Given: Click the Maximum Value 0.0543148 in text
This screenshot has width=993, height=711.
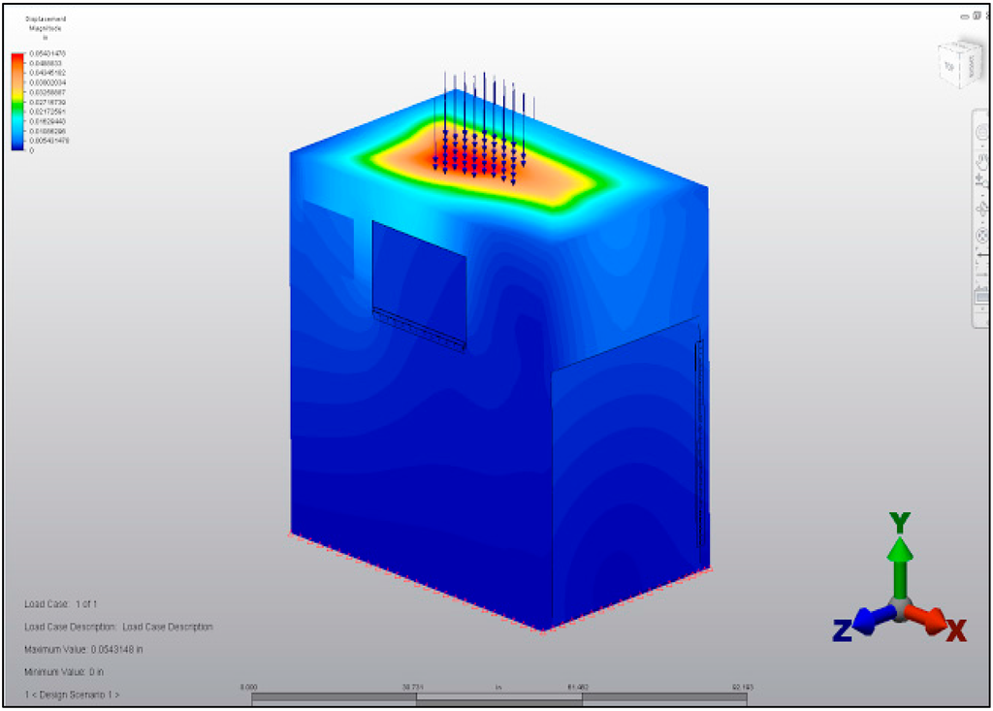Looking at the screenshot, I should (x=83, y=649).
